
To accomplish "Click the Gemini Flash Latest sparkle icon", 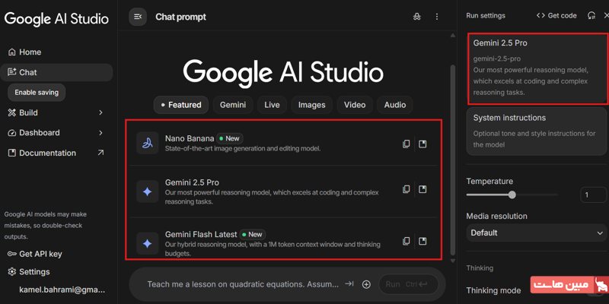I will pos(147,243).
